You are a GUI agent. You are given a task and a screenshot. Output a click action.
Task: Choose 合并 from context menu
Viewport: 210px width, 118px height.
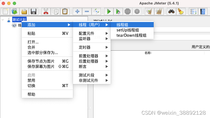click(47, 47)
